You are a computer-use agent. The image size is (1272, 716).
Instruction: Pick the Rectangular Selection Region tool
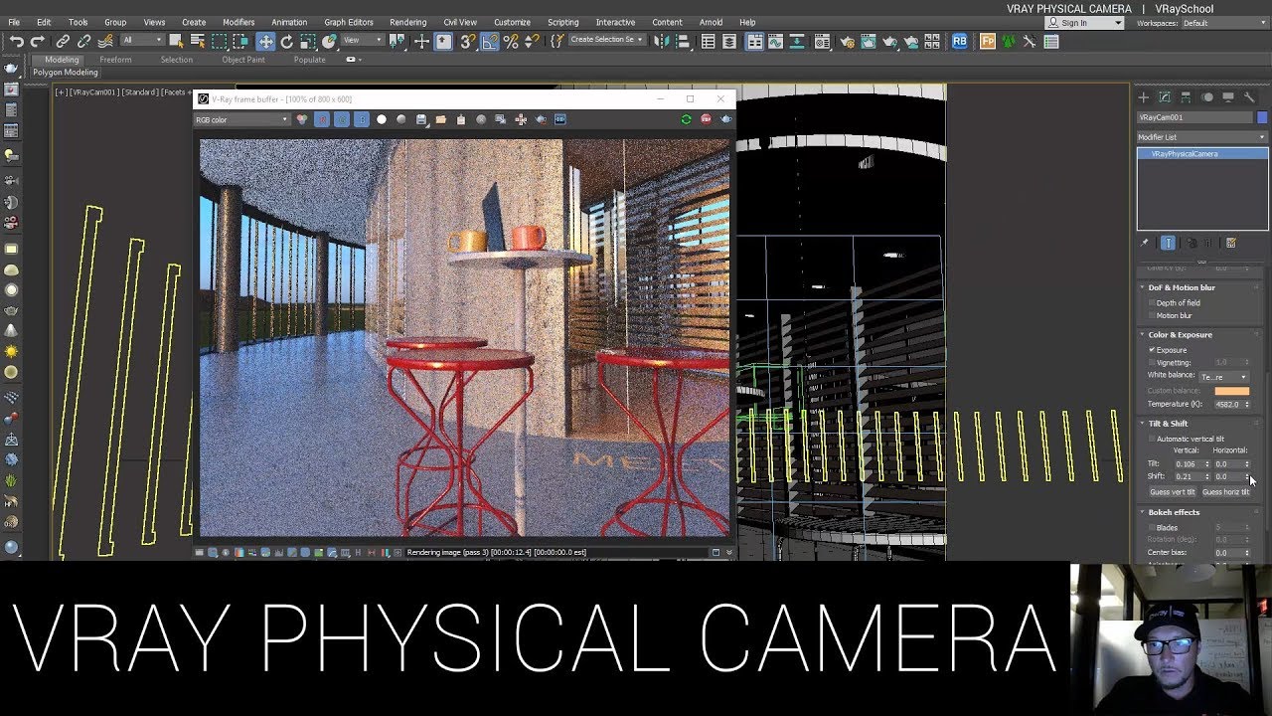click(x=219, y=41)
